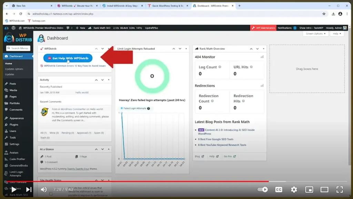Open 404 Monitor stats chart icon
Image resolution: width=353 pixels, height=199 pixels.
tap(262, 57)
